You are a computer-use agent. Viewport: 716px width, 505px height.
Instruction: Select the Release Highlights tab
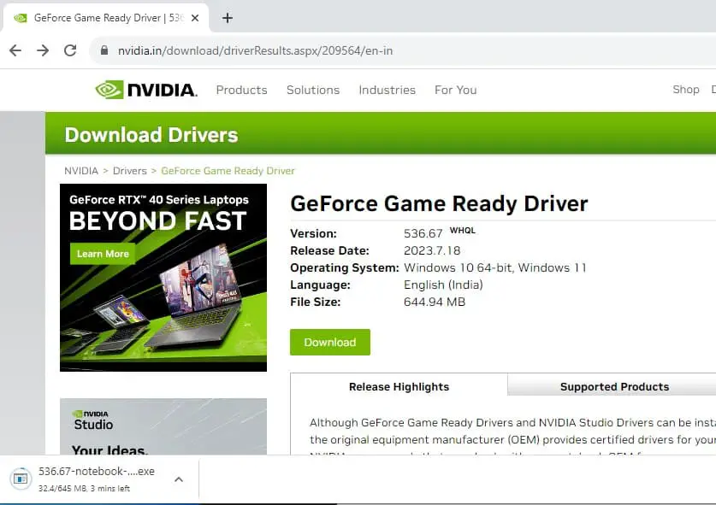[399, 387]
